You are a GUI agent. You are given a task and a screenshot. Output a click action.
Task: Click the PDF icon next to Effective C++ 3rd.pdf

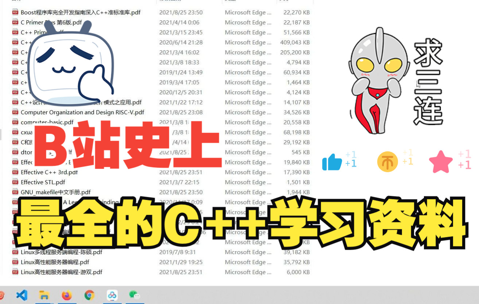(15, 172)
